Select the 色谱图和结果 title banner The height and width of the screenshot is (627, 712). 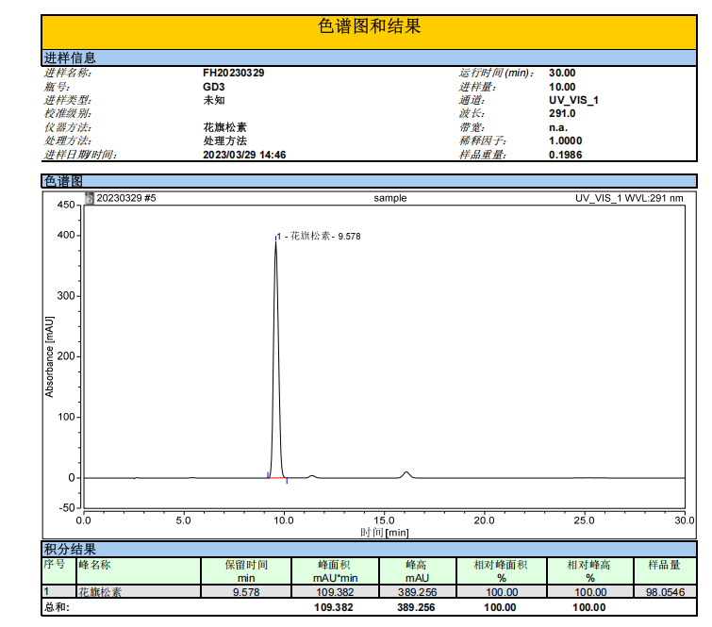coord(370,27)
